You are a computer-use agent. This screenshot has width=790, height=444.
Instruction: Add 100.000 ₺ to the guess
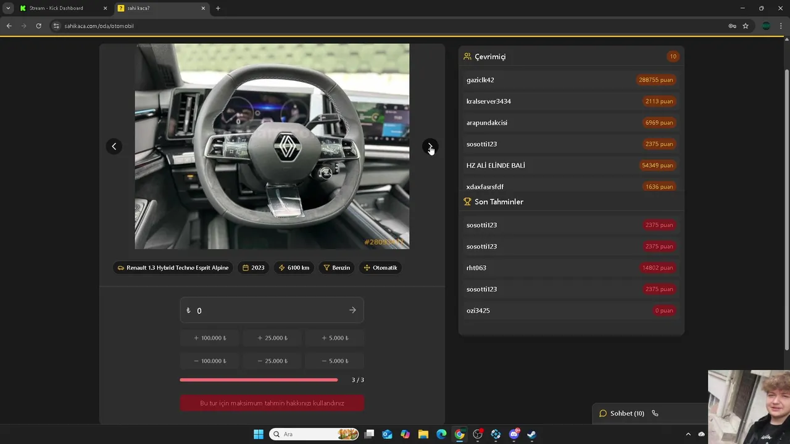[x=210, y=338]
